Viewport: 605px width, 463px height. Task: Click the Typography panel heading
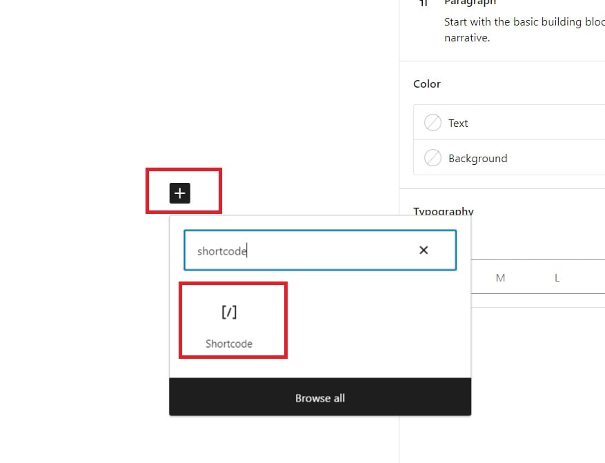point(444,211)
